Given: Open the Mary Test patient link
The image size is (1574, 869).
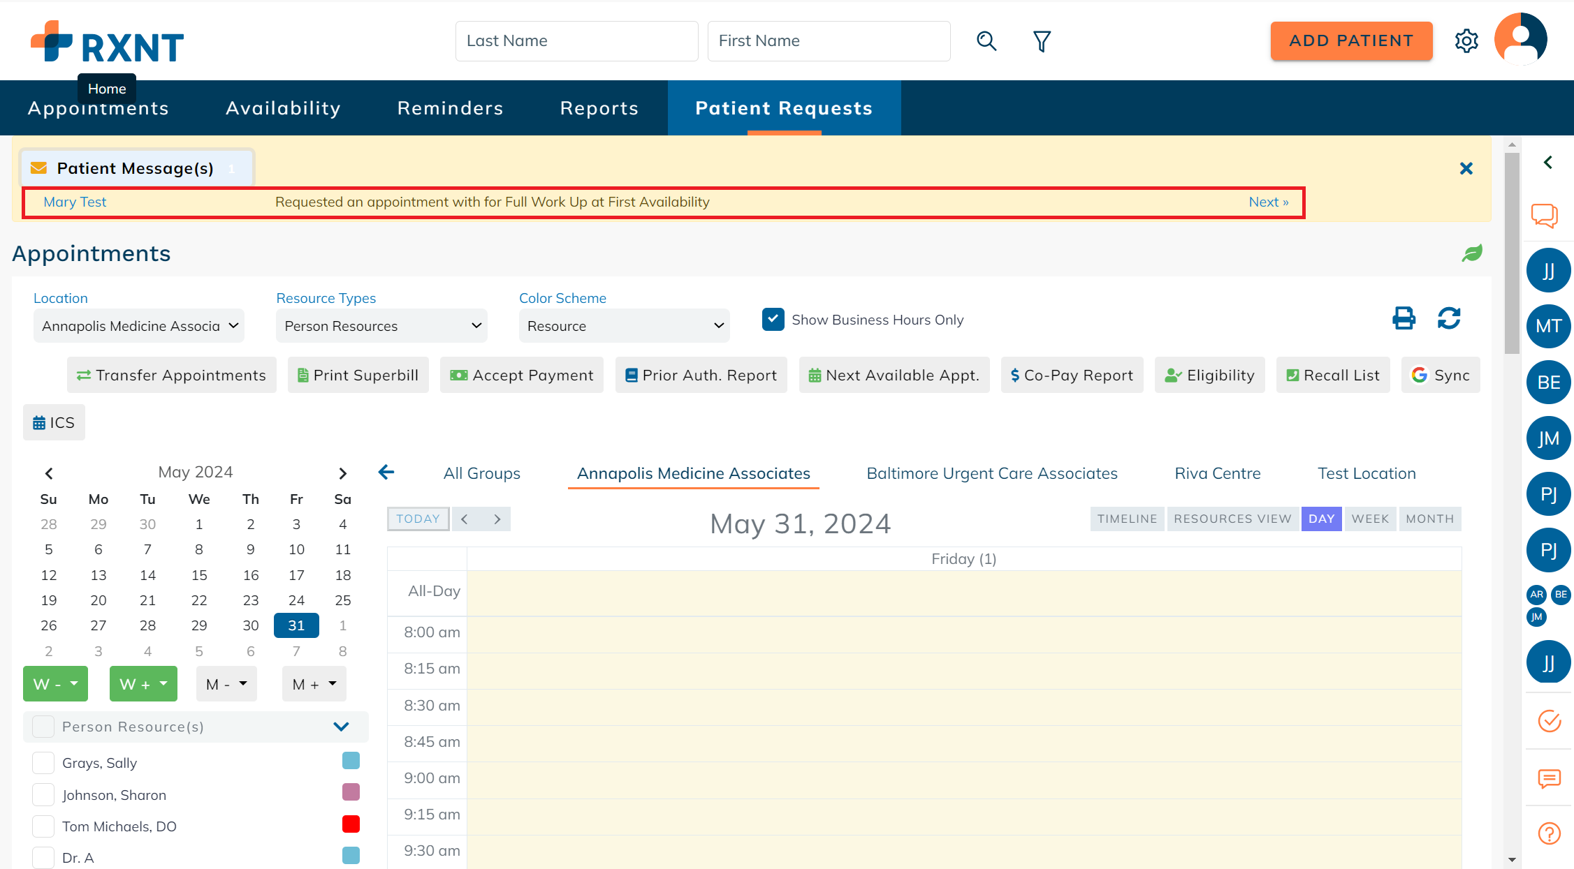Looking at the screenshot, I should [x=75, y=202].
